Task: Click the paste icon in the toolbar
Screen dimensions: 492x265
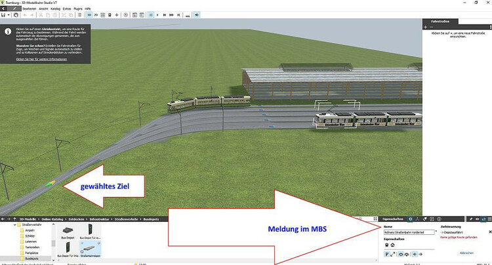Action: tap(54, 15)
